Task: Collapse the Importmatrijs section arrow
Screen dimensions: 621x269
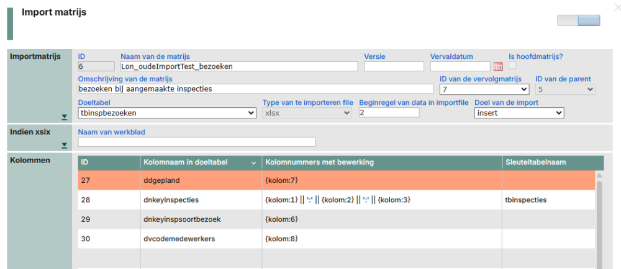Action: tap(65, 117)
